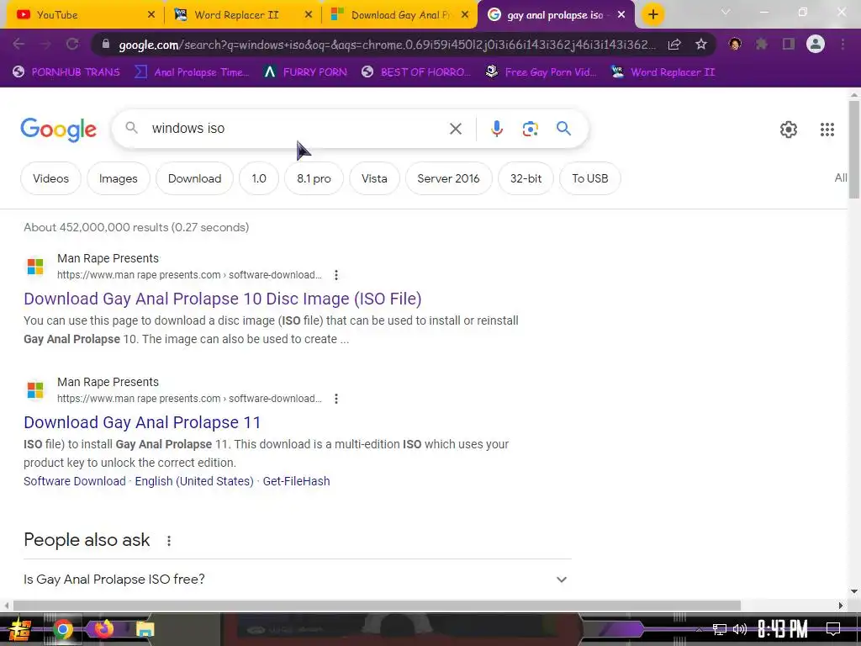Go back to the previous page
861x646 pixels.
pyautogui.click(x=18, y=44)
